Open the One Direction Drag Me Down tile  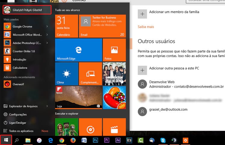click(x=114, y=74)
